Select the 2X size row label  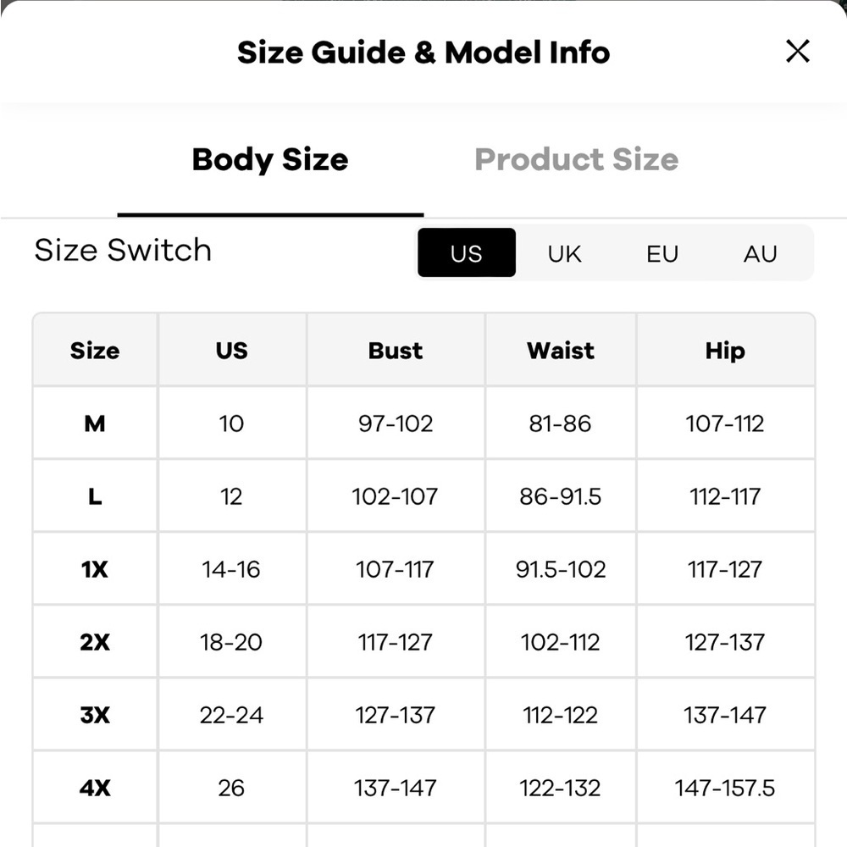pyautogui.click(x=95, y=642)
